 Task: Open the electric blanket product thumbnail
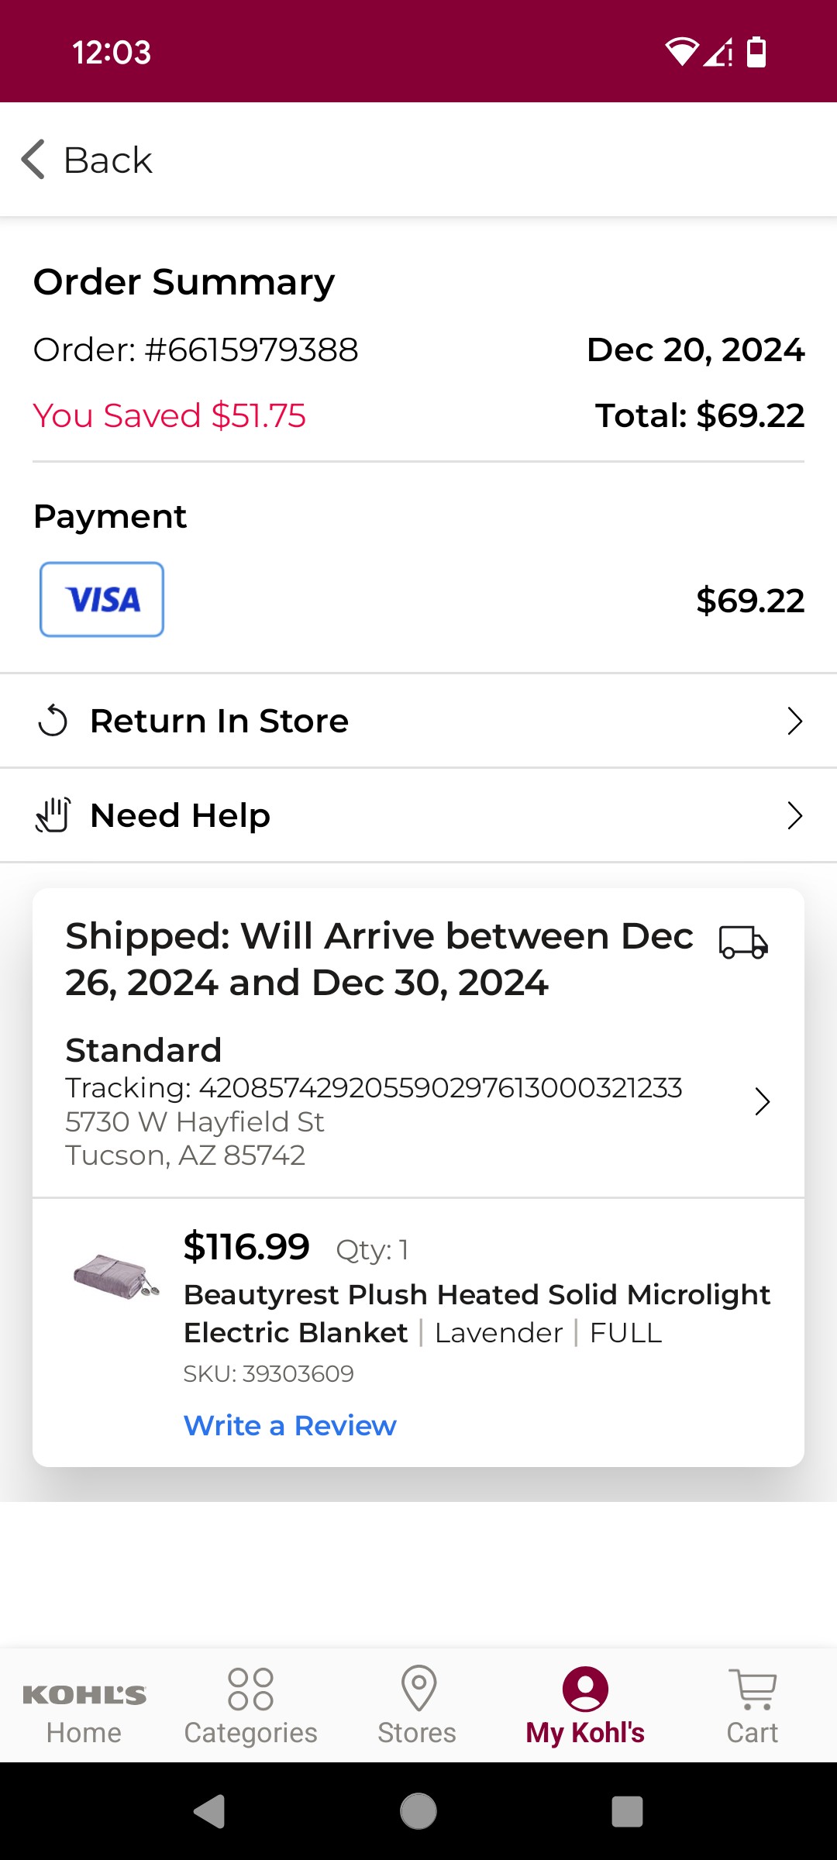[x=116, y=1276]
